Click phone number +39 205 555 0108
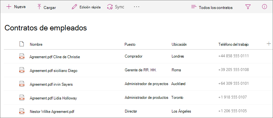 coord(234,70)
